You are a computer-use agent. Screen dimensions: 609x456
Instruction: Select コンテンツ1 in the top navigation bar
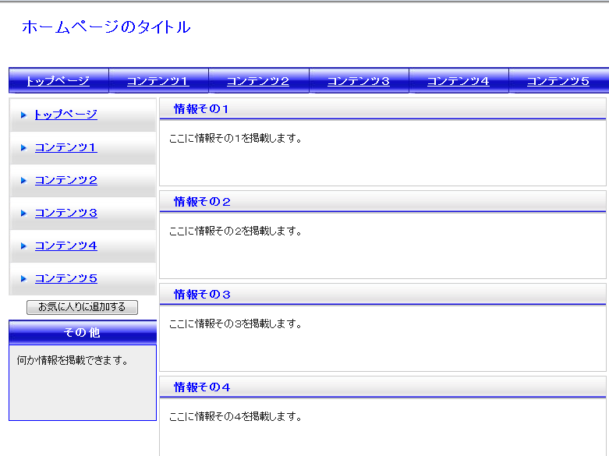[x=158, y=81]
